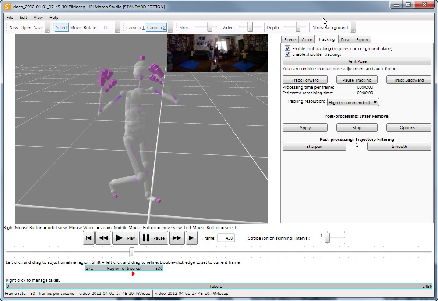The image size is (438, 301).
Task: Pause playback with Pause button
Action: click(x=154, y=238)
